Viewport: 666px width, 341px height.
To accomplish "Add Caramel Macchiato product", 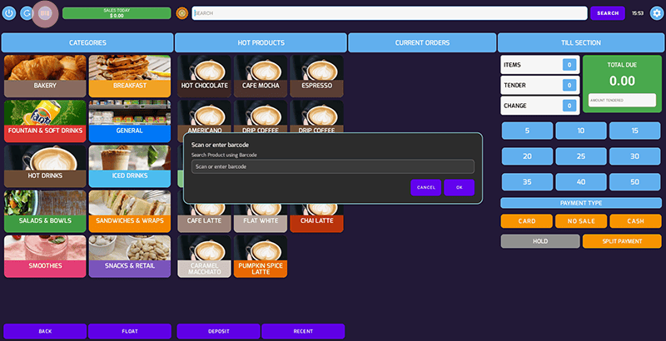I will click(x=204, y=256).
